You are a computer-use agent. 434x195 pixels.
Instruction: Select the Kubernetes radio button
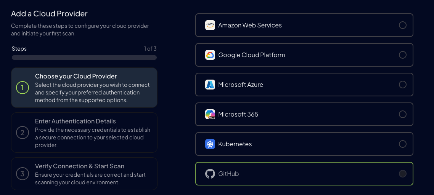(402, 144)
